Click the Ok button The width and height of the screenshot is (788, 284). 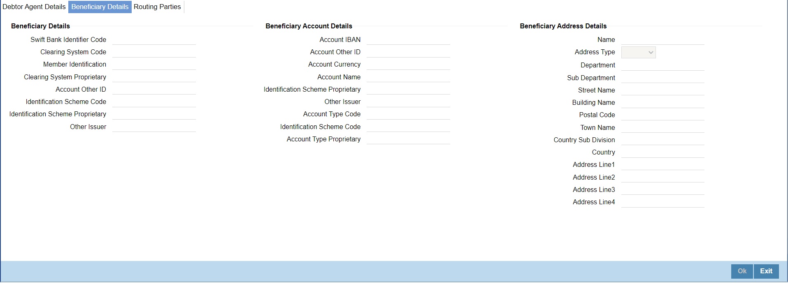742,271
